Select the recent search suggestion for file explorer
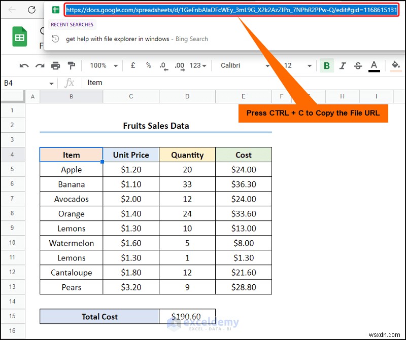The image size is (406, 340). (x=137, y=39)
